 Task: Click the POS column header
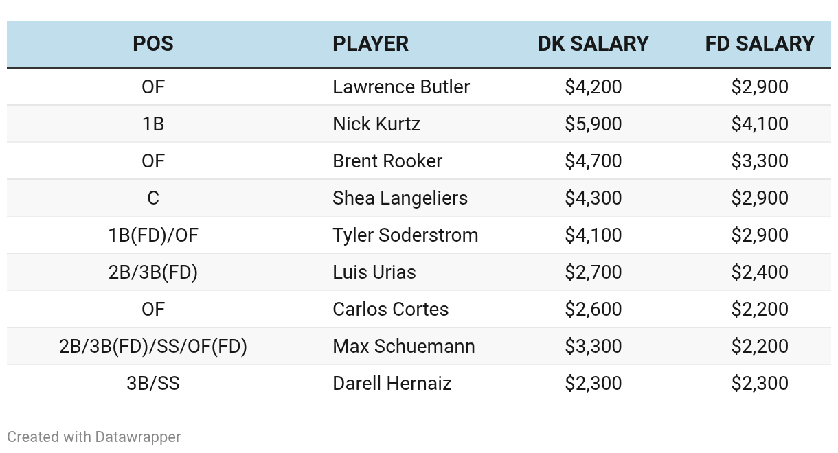pos(153,44)
